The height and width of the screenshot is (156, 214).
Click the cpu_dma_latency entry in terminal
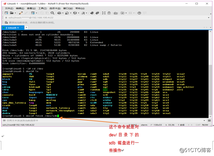click(14, 103)
